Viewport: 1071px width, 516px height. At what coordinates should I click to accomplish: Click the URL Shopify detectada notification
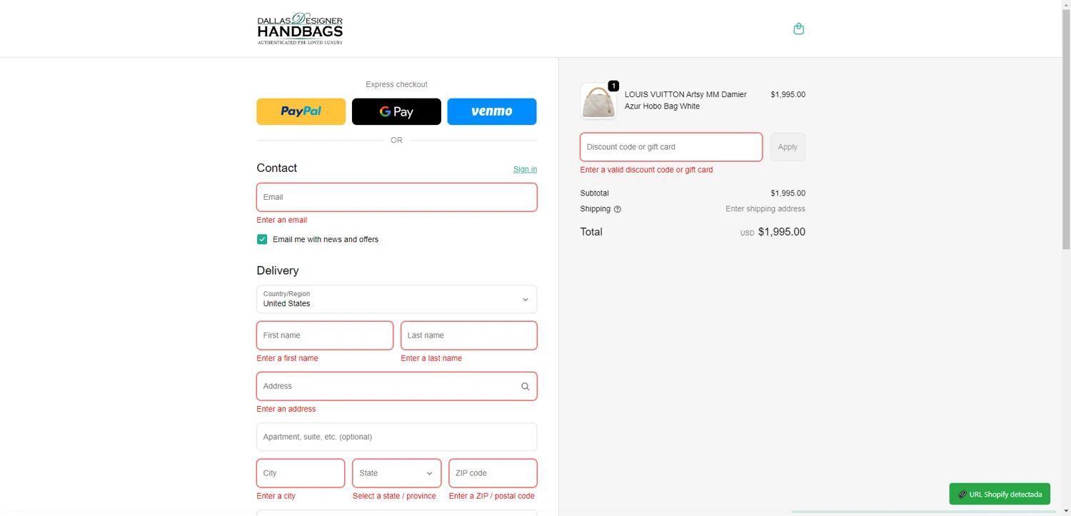1000,494
